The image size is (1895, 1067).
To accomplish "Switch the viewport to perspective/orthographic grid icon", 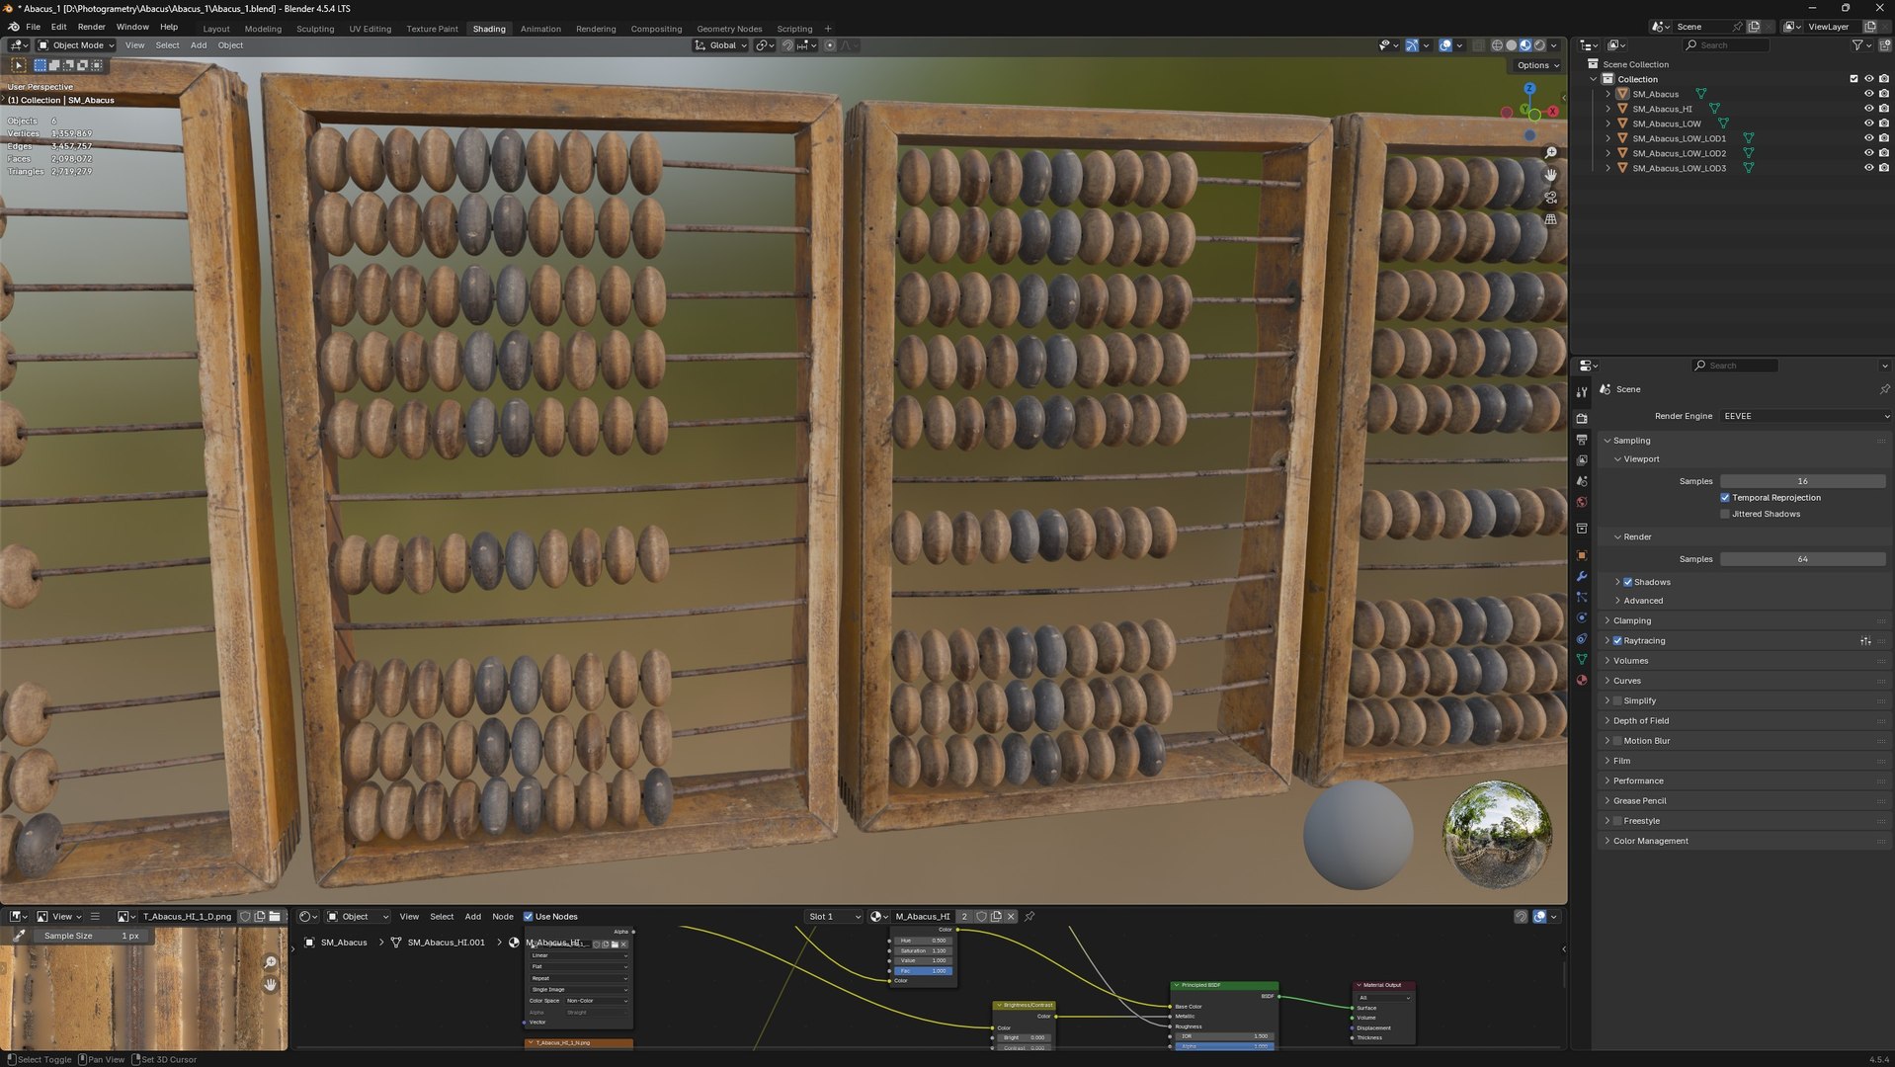I will point(1550,219).
